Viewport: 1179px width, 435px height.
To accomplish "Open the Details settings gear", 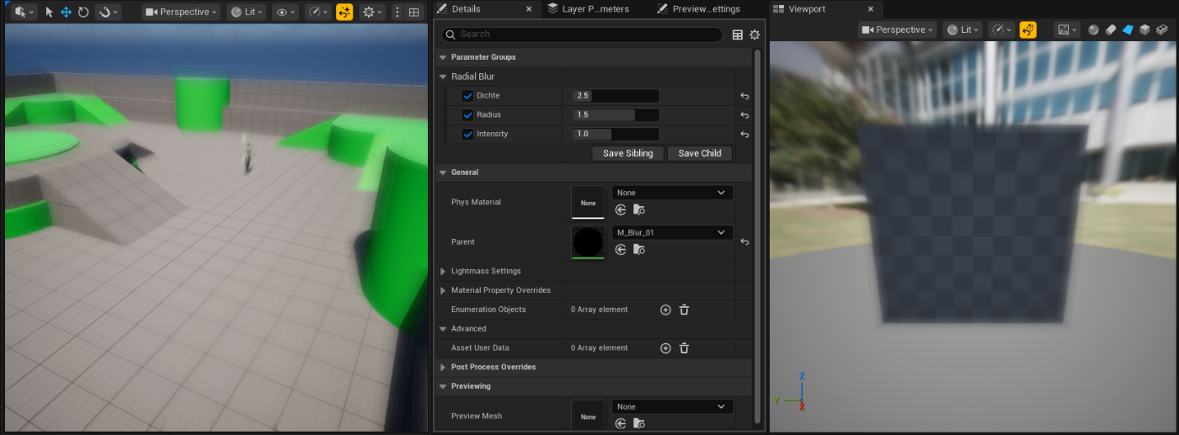I will pos(755,34).
